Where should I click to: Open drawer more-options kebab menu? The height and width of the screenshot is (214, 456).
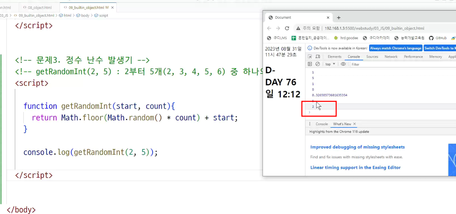pos(310,124)
